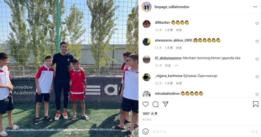Image resolution: width=261 pixels, height=137 pixels.
Task: Open the academy photo of man with kids
Action: (x=69, y=69)
